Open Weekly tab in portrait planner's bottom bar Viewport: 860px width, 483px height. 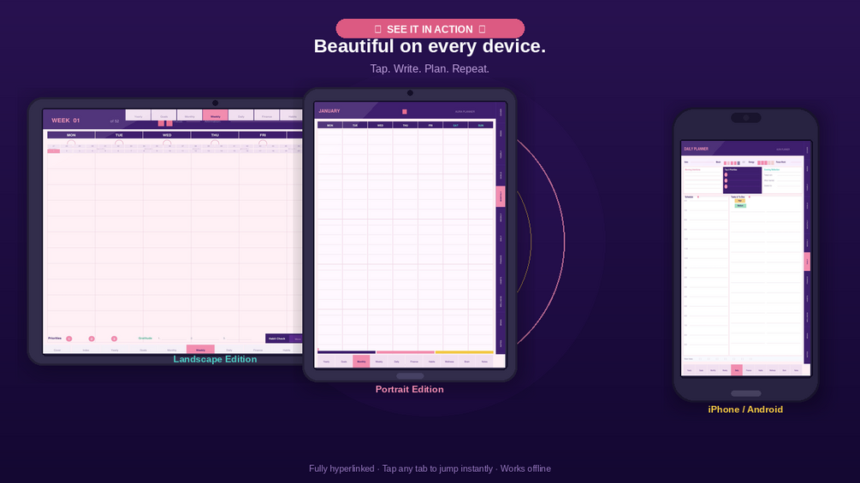[x=379, y=362]
